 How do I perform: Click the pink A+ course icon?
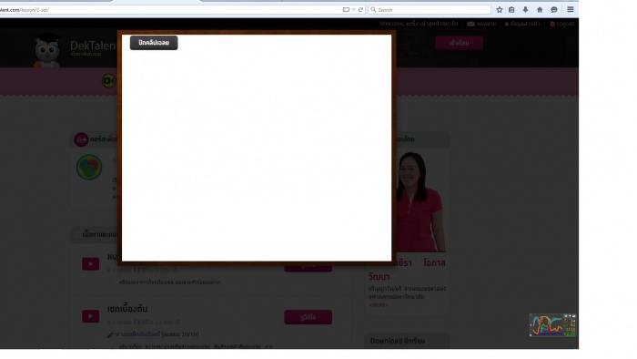coord(81,139)
